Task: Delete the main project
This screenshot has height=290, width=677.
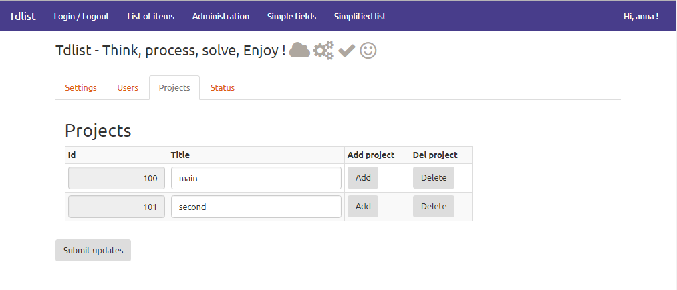Action: point(434,177)
